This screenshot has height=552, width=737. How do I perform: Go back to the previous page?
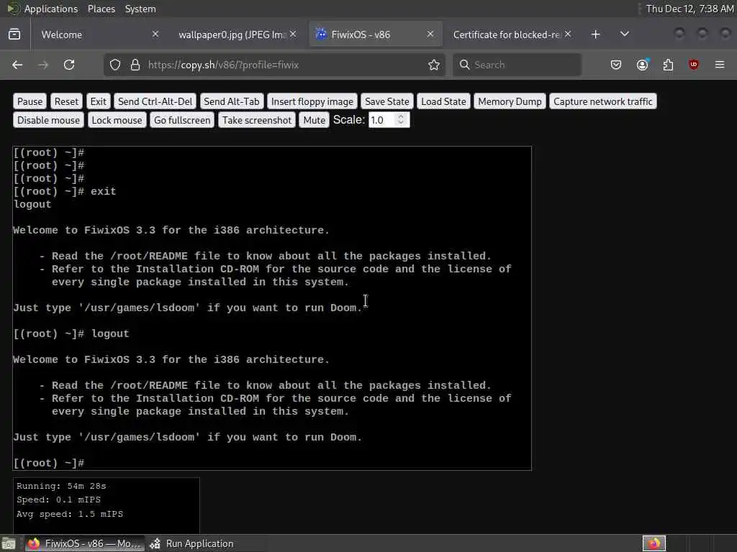coord(17,65)
